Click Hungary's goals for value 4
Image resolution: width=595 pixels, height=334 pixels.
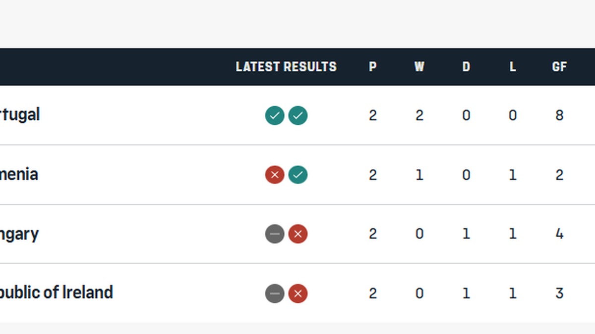coord(559,234)
